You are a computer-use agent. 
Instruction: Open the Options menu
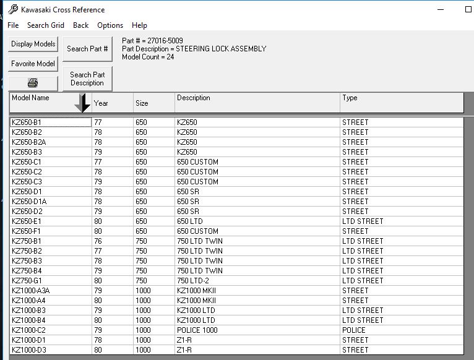110,25
